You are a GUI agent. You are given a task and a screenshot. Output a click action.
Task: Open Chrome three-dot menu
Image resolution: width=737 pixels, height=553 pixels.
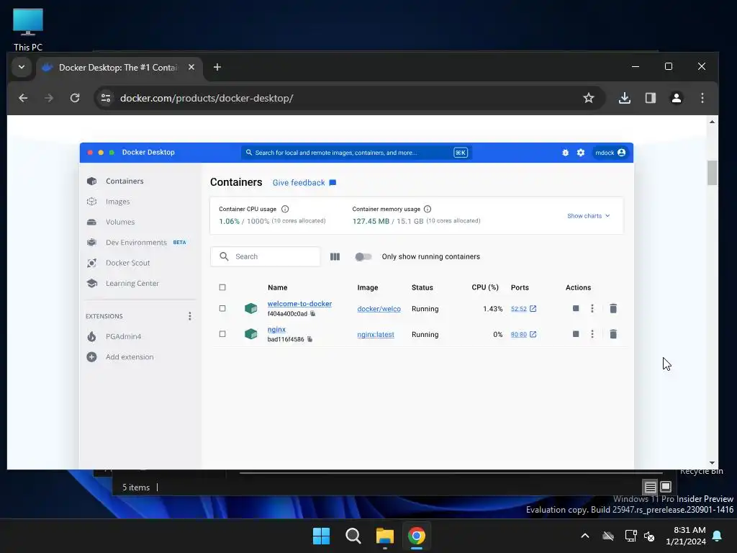702,98
